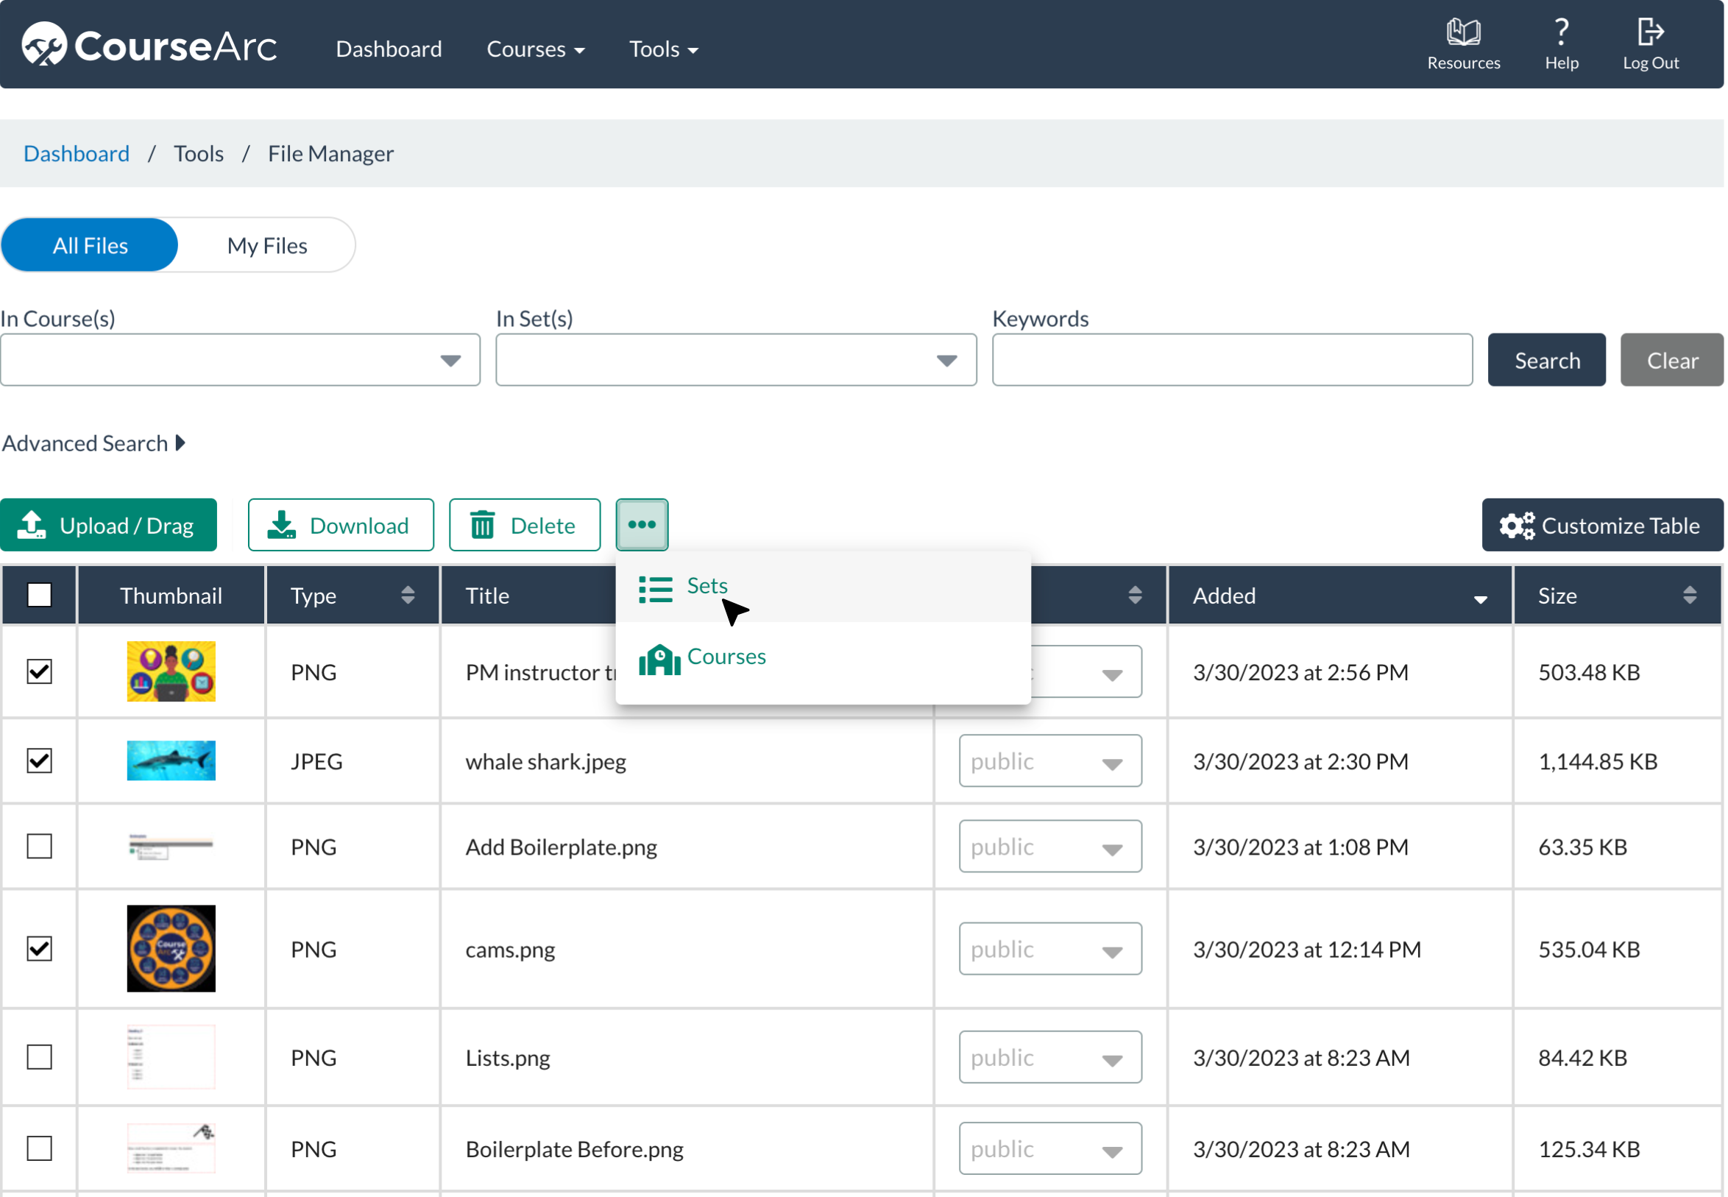Expand Advanced Search options
The width and height of the screenshot is (1728, 1197).
coord(93,443)
